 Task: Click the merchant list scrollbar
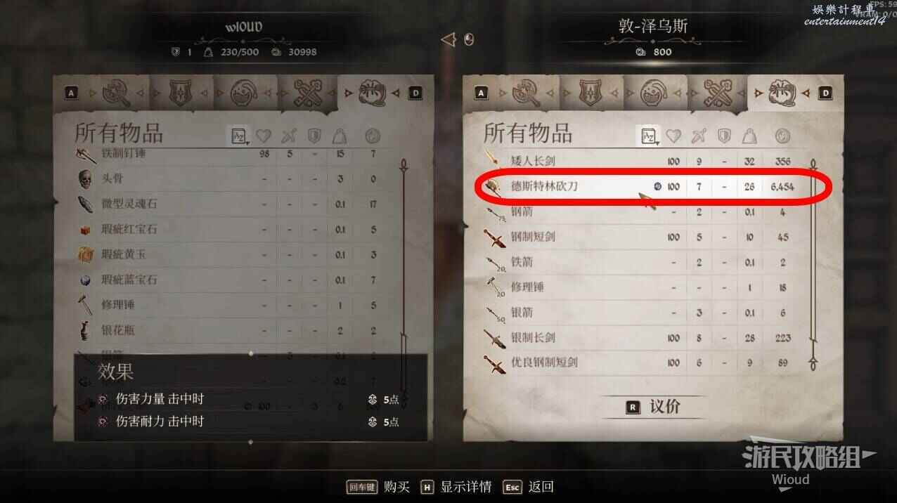click(813, 264)
